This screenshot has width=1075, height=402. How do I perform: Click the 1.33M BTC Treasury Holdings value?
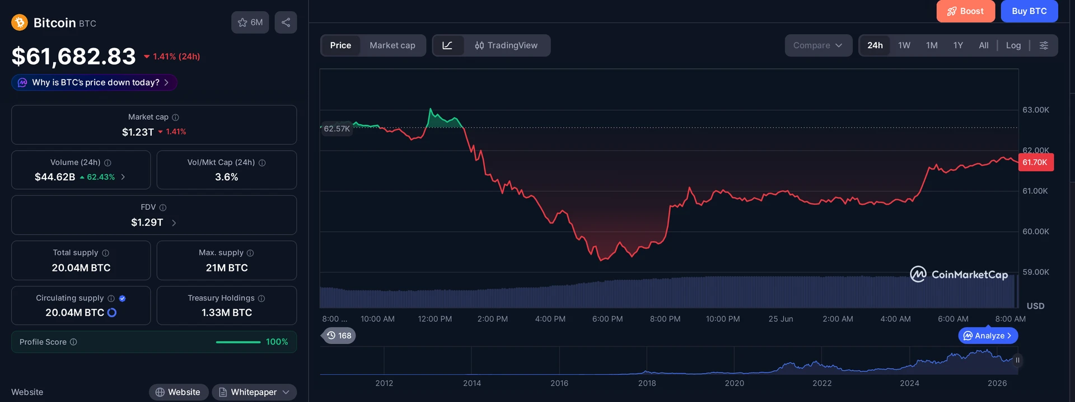[x=227, y=312]
